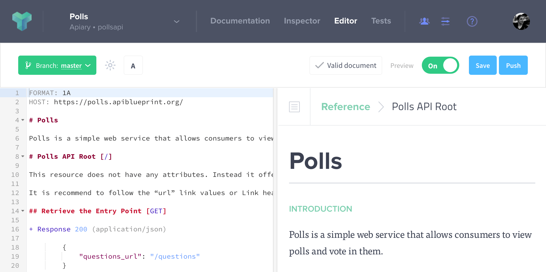Open the Tests tab

(381, 21)
